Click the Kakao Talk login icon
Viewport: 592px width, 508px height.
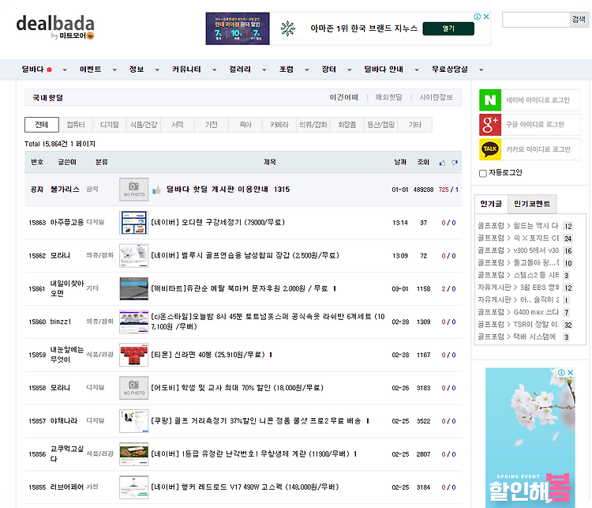click(490, 149)
